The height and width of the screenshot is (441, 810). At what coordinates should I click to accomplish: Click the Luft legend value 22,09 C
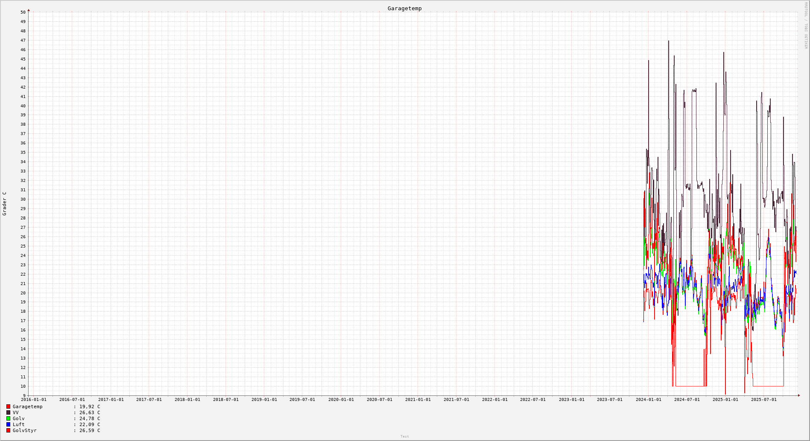coord(89,425)
